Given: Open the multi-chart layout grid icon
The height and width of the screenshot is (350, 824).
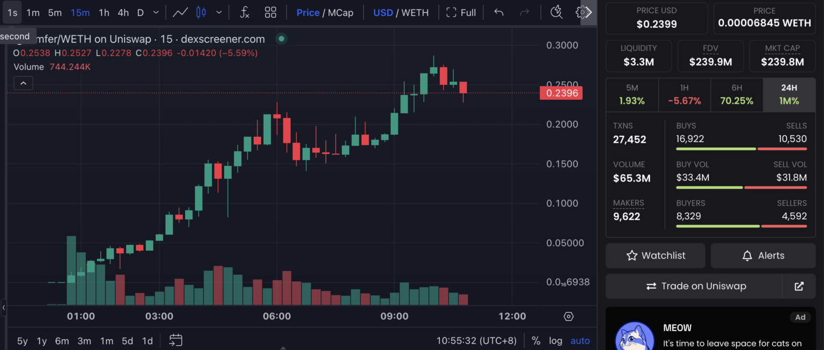Looking at the screenshot, I should coord(270,12).
